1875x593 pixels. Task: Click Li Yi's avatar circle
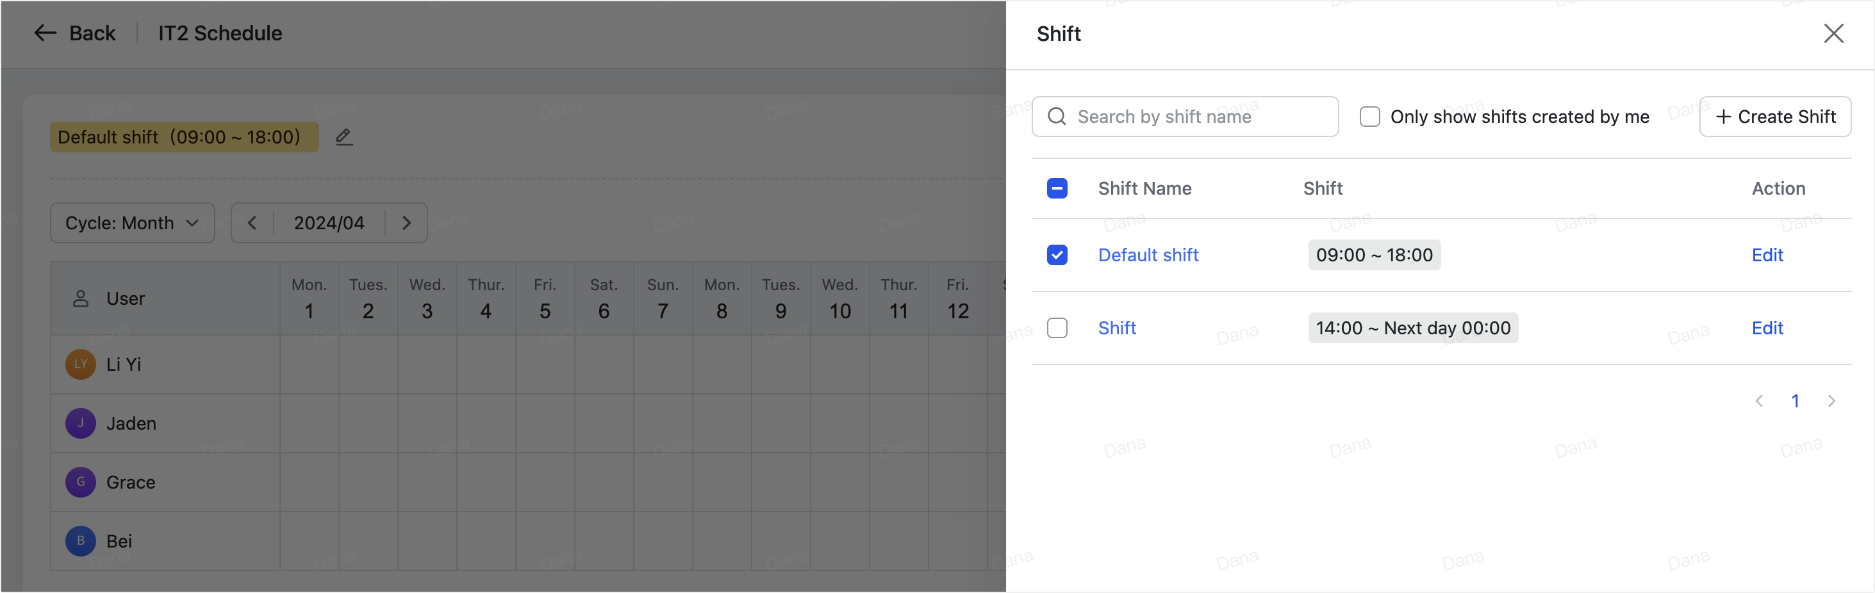pos(80,364)
